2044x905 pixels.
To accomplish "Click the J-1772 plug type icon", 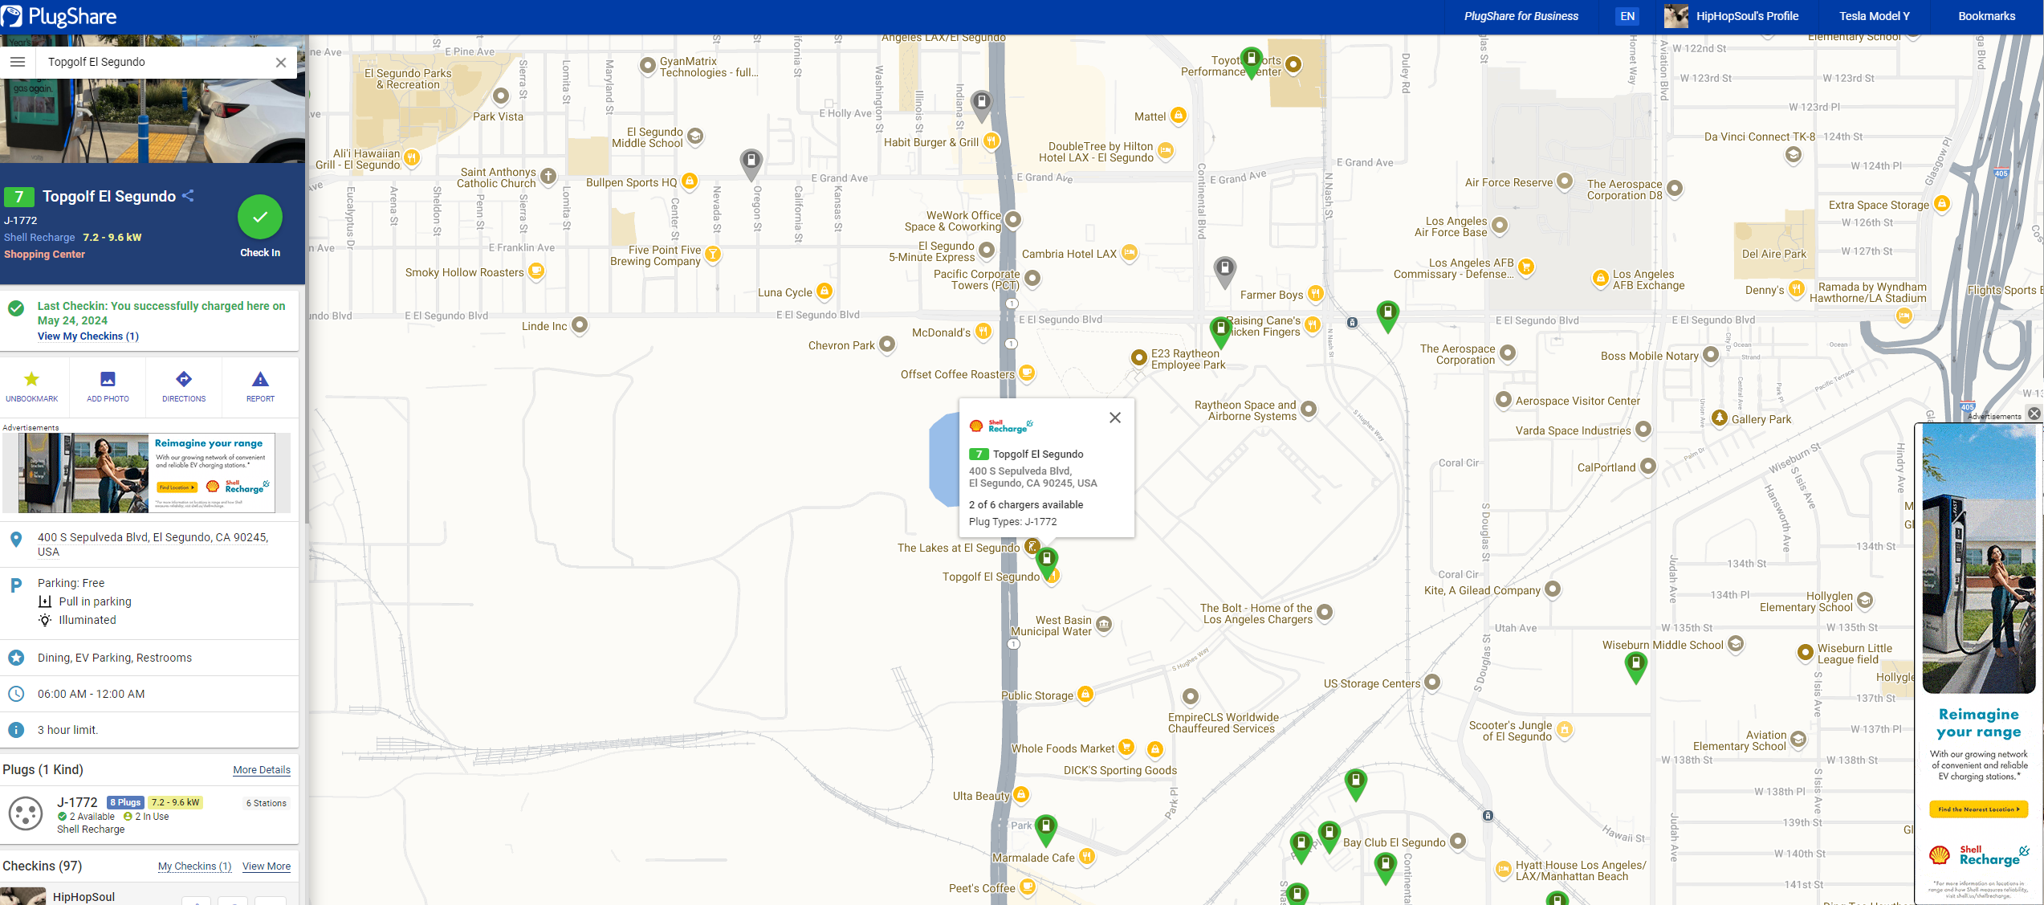I will tap(25, 813).
